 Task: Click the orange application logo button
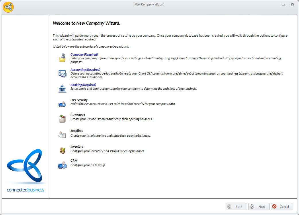click(x=8, y=7)
